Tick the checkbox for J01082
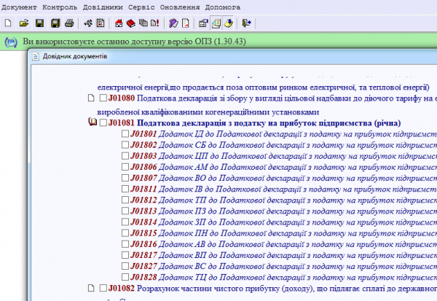This screenshot has height=301, width=437. 103,288
